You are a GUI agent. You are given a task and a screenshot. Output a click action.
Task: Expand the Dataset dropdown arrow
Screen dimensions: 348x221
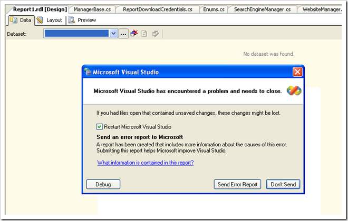pos(113,34)
